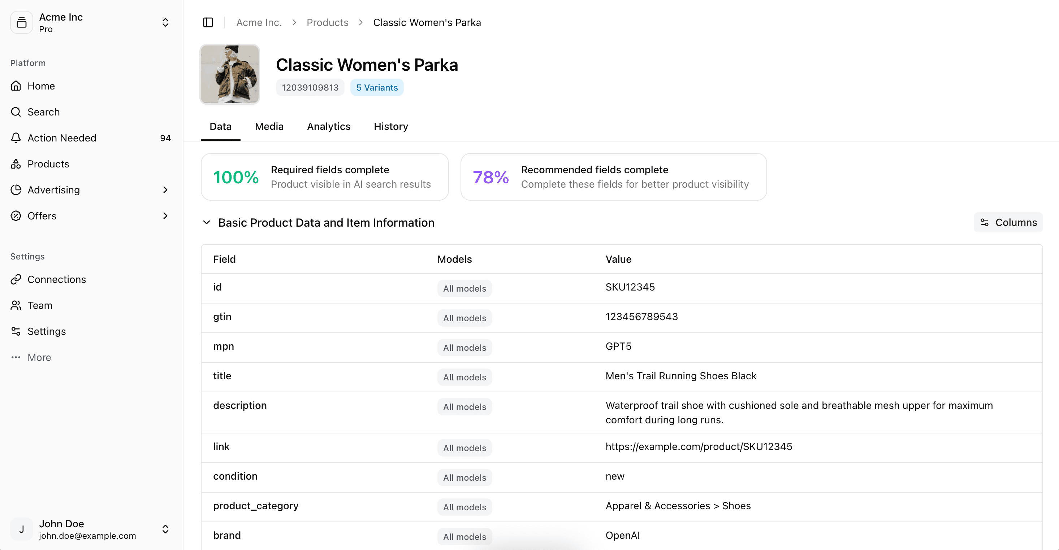Switch to the Analytics tab

click(x=328, y=127)
